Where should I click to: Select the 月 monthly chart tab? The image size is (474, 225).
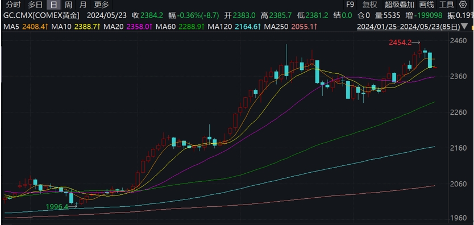[83, 5]
